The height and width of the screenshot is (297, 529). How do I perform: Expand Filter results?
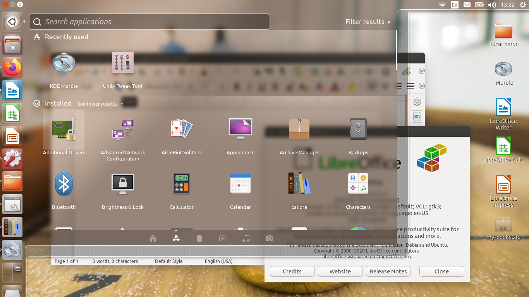(368, 22)
